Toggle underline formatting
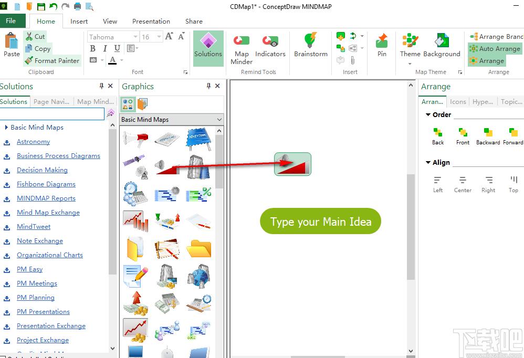The height and width of the screenshot is (358, 524). (117, 48)
